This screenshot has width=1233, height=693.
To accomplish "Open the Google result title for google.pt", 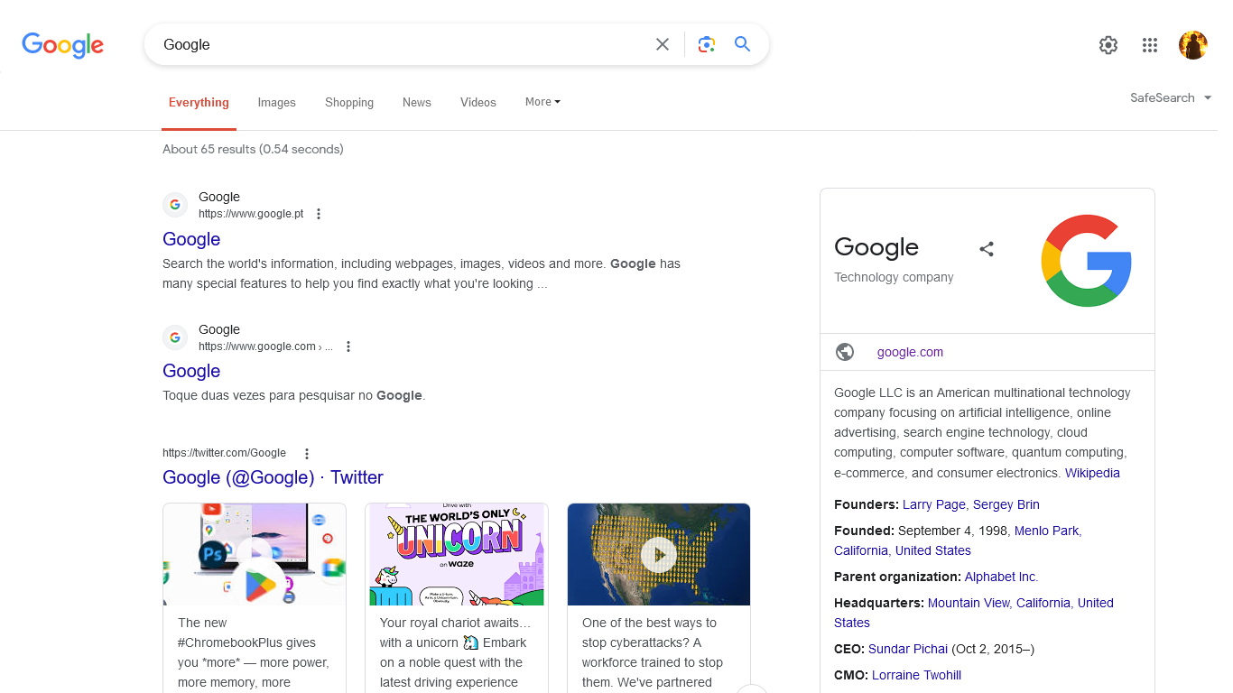I will (x=191, y=239).
